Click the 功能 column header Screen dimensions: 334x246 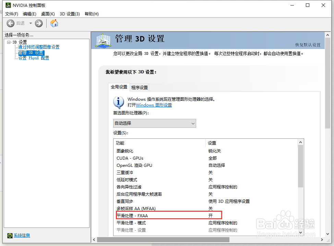coord(160,143)
